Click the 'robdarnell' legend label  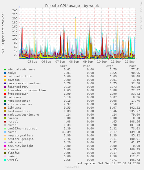(x=16, y=142)
